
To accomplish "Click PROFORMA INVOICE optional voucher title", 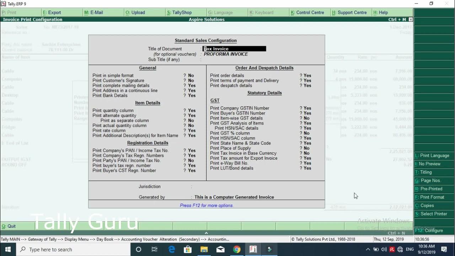I will tap(226, 54).
